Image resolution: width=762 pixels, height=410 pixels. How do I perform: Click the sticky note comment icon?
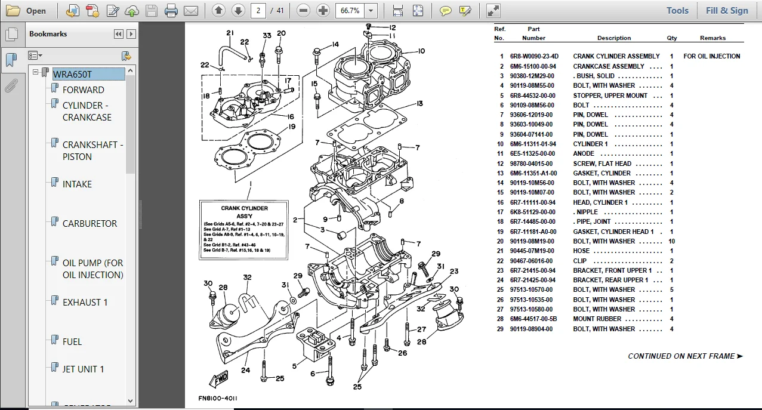tap(445, 11)
